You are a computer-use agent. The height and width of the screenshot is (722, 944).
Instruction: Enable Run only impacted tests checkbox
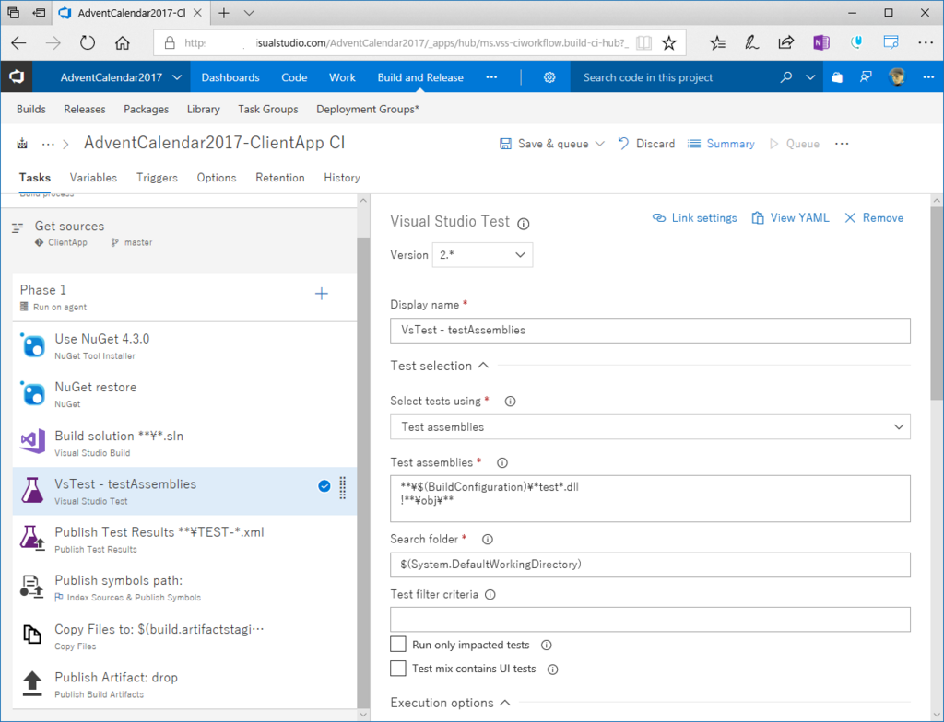(x=398, y=645)
